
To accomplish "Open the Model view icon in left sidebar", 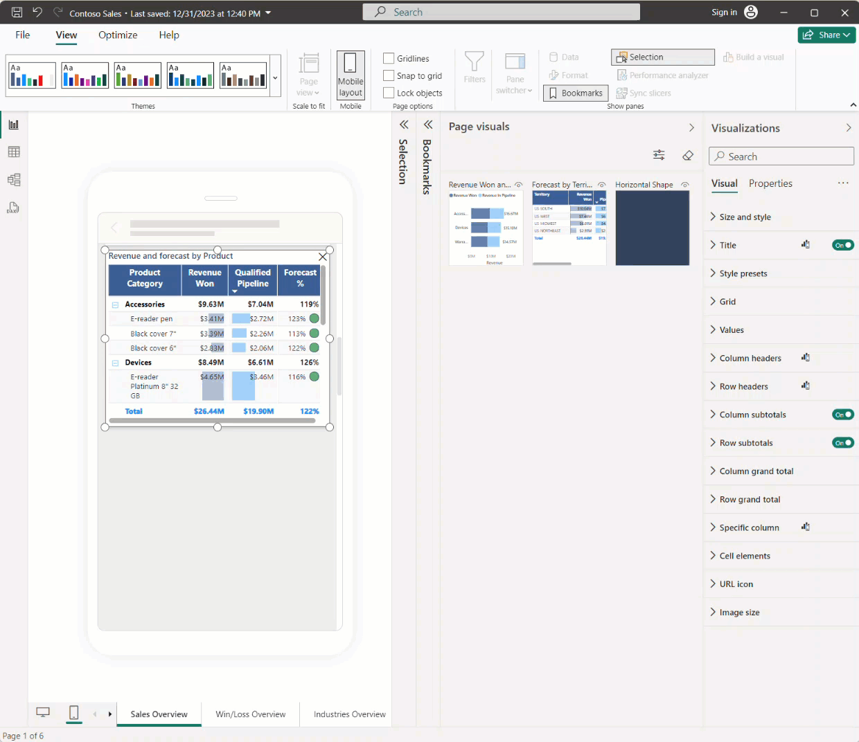I will [x=14, y=180].
